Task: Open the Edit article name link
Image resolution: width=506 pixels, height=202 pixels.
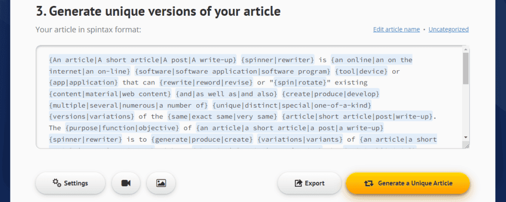Action: [396, 30]
